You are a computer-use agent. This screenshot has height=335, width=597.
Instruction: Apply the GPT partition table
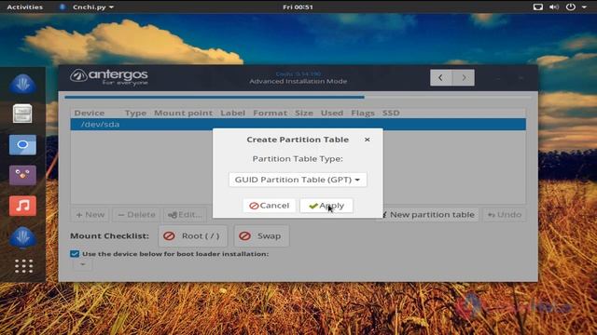click(326, 206)
